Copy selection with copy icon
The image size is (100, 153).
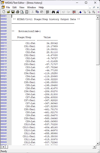point(37,12)
